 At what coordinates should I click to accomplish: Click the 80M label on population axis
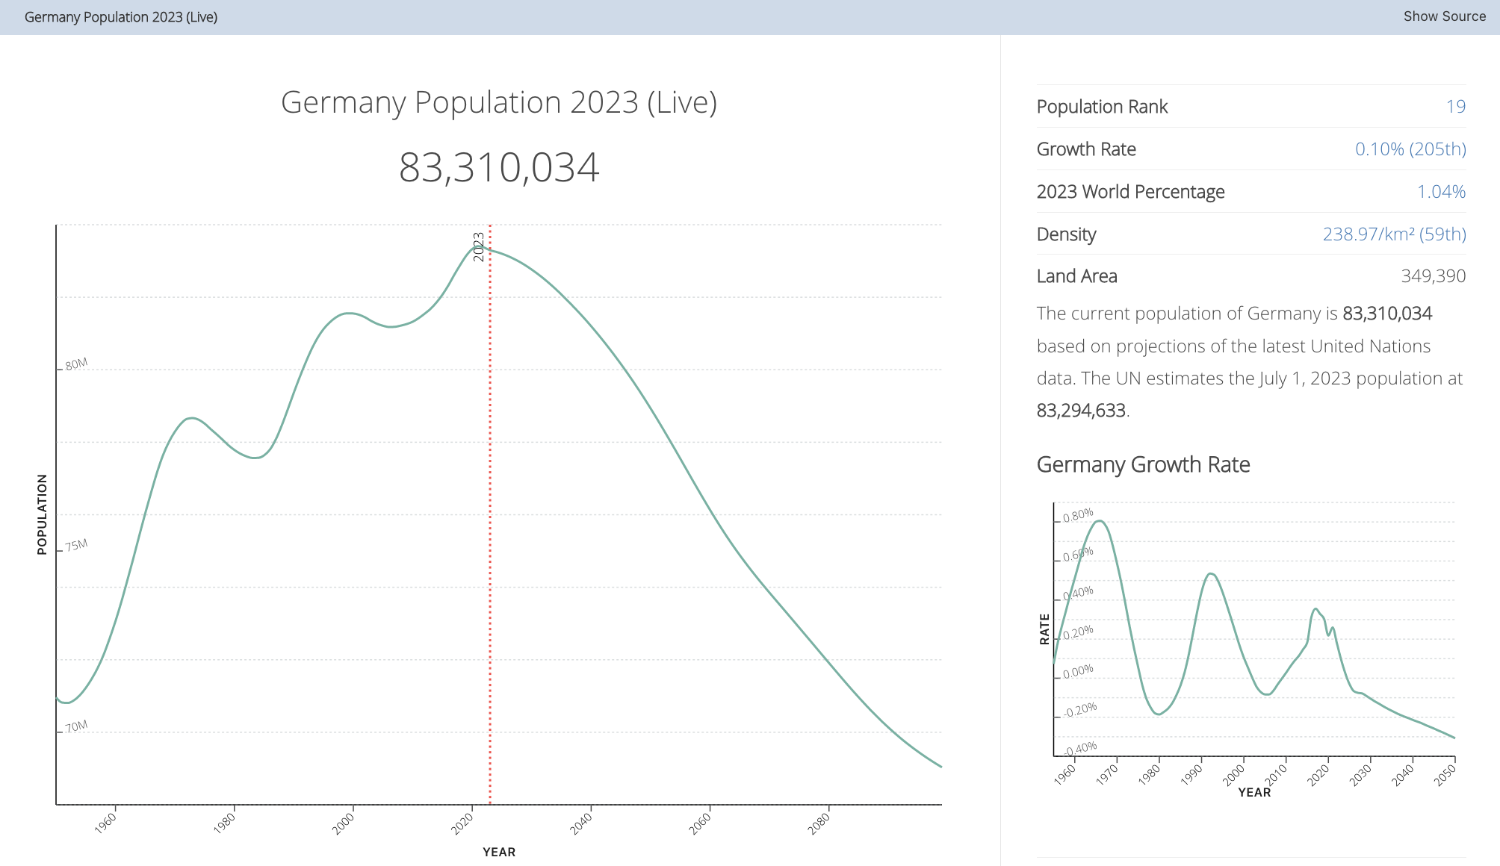point(76,364)
